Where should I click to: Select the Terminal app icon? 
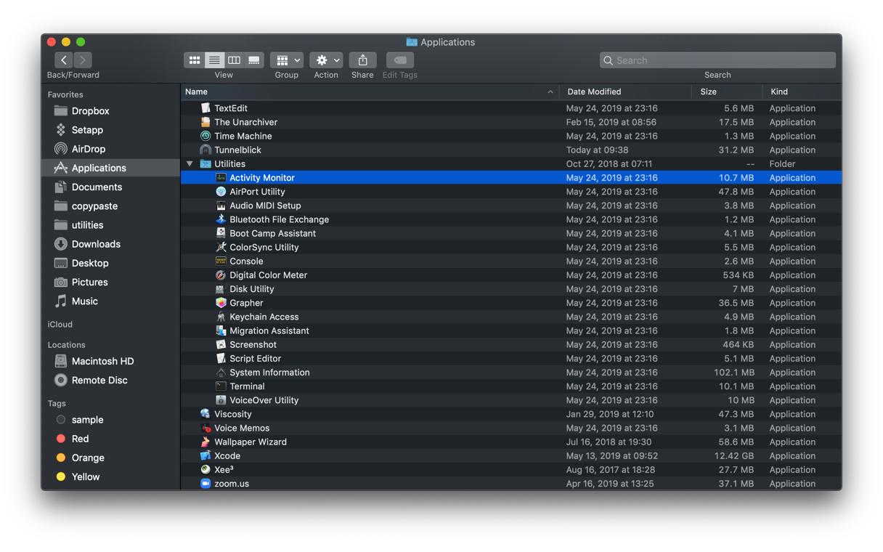click(x=221, y=386)
